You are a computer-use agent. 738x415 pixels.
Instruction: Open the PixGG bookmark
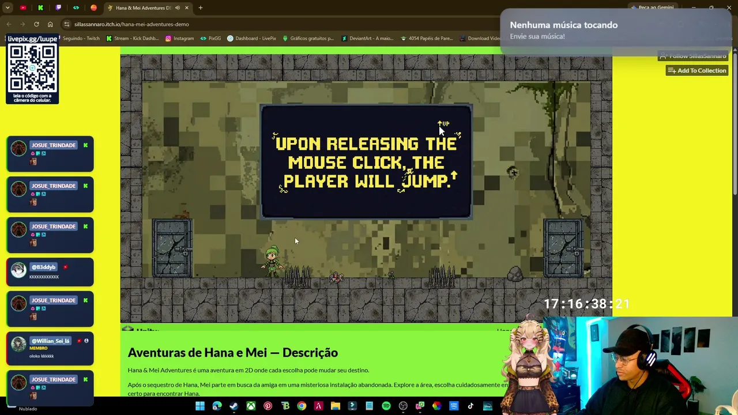point(211,39)
